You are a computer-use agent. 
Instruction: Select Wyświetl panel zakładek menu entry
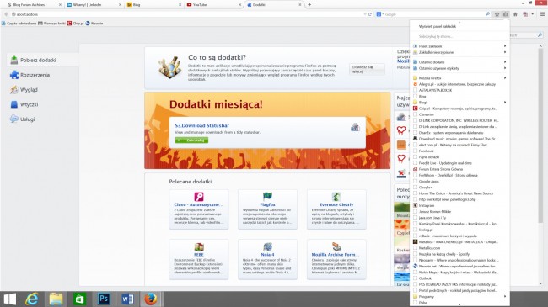point(459,26)
